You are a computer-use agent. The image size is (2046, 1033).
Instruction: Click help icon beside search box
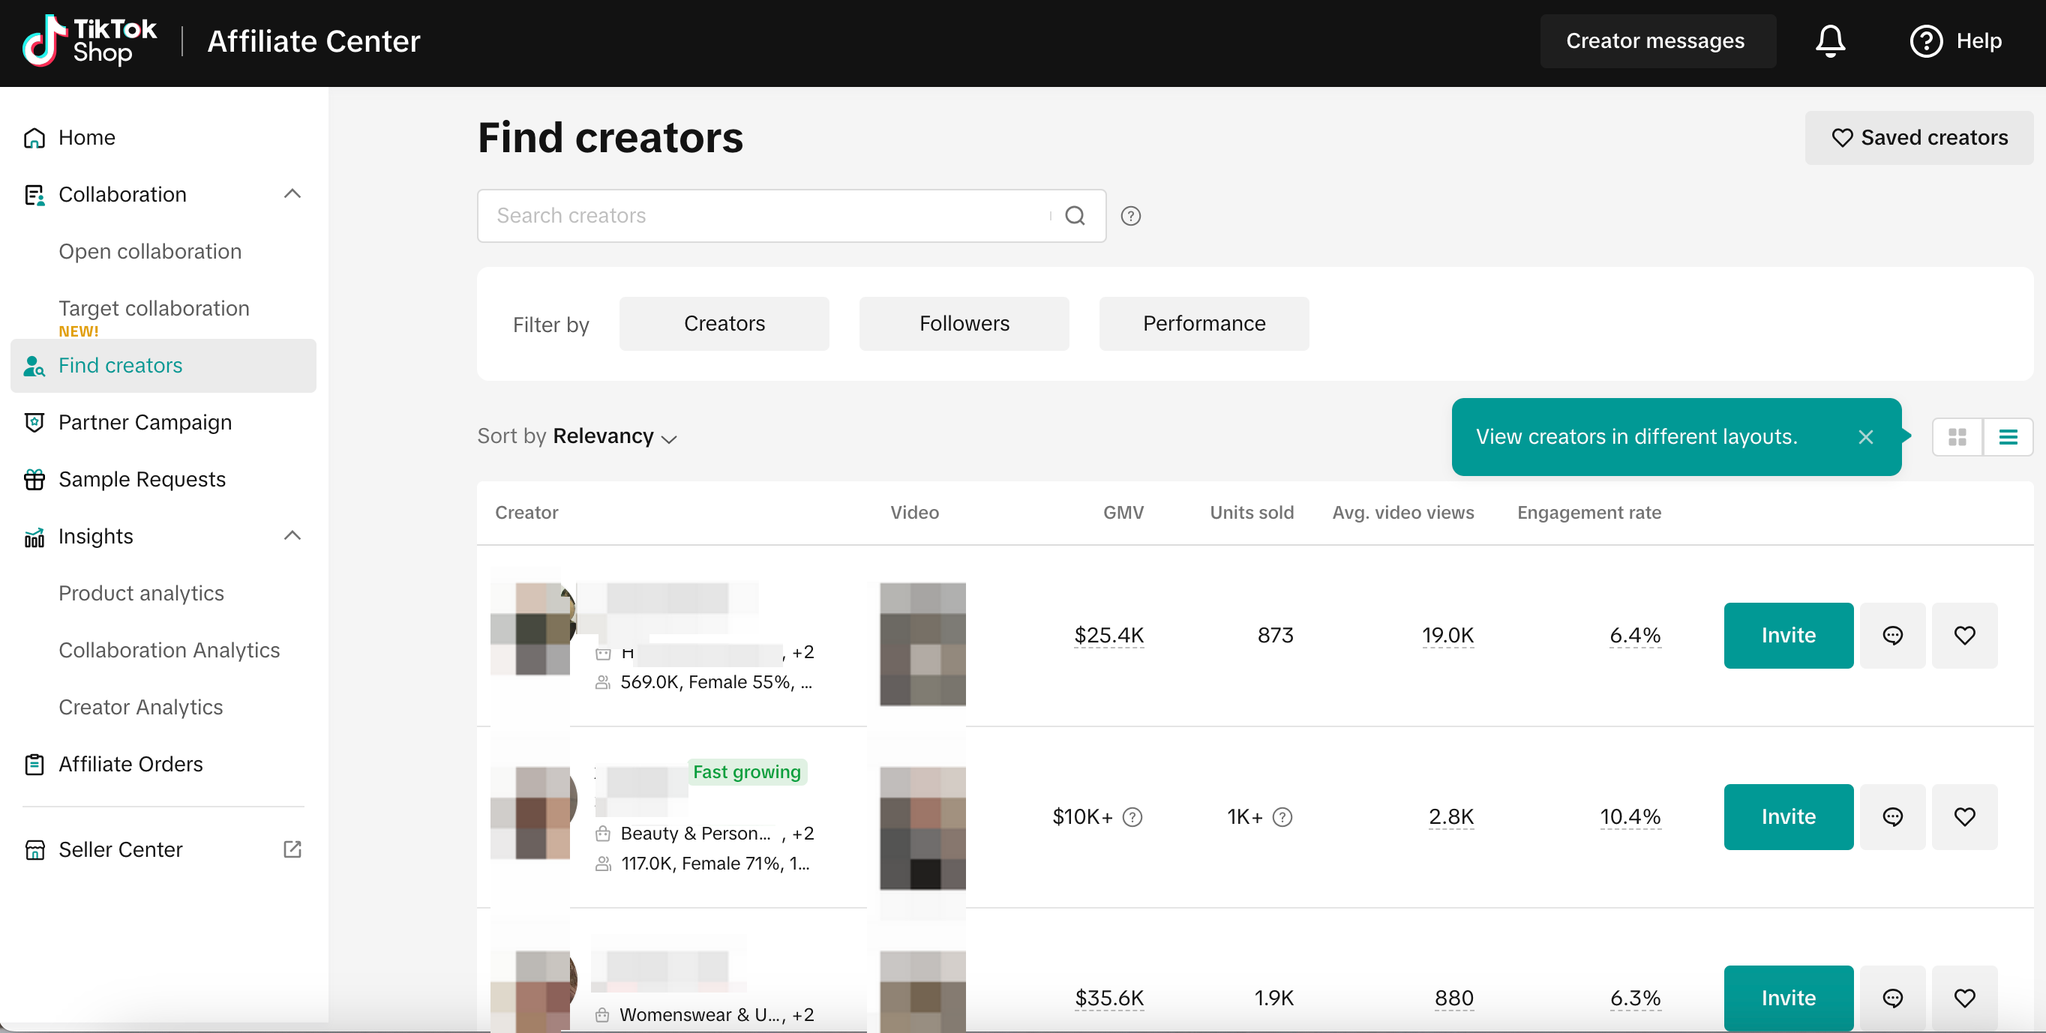click(1130, 216)
